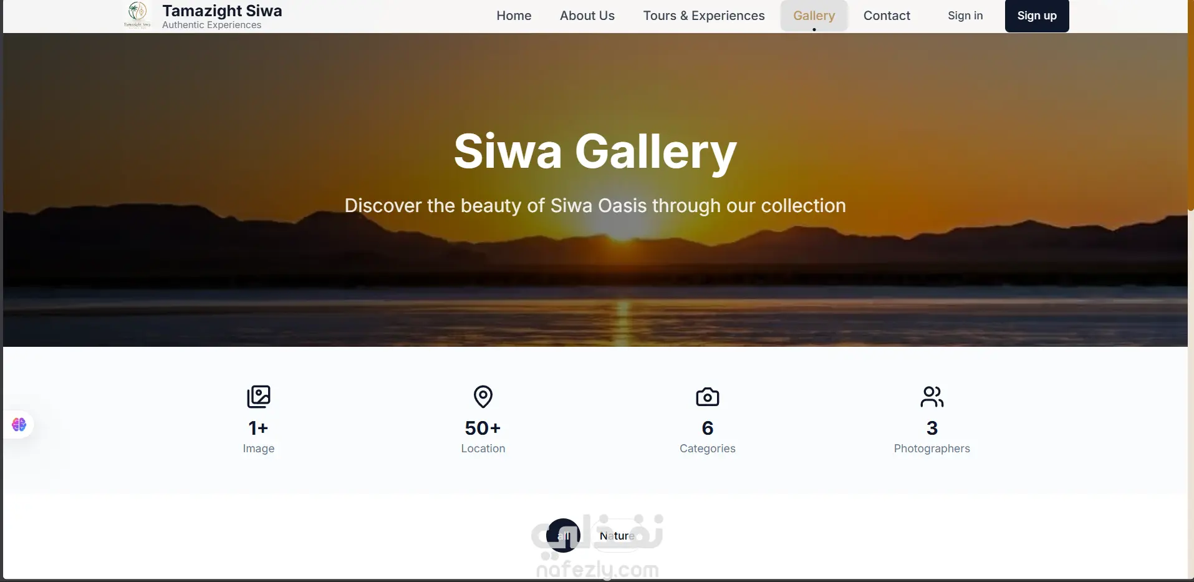Select the Gallery navigation tab
The height and width of the screenshot is (582, 1194).
(x=814, y=16)
